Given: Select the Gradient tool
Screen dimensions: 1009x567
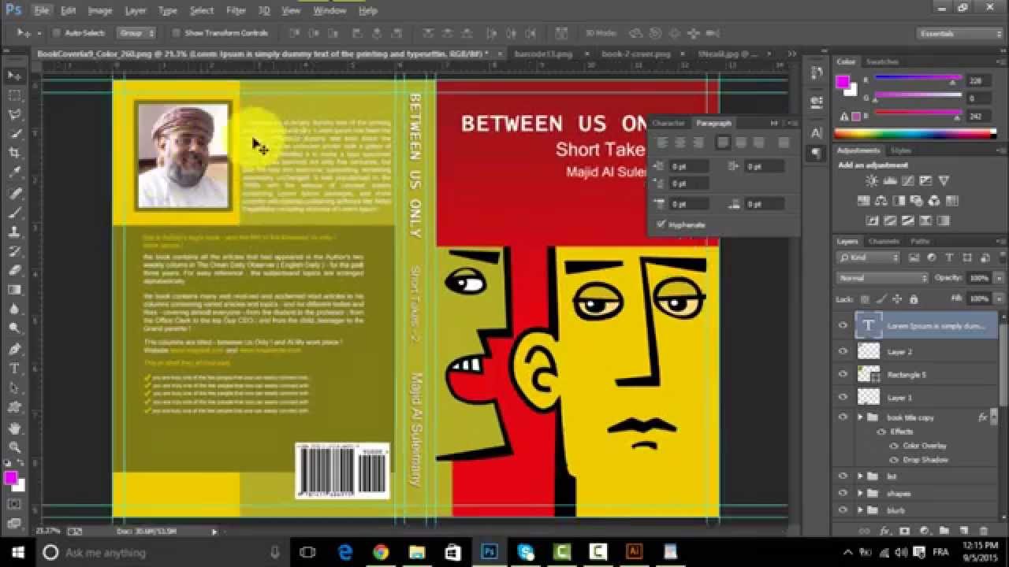Looking at the screenshot, I should pyautogui.click(x=14, y=291).
